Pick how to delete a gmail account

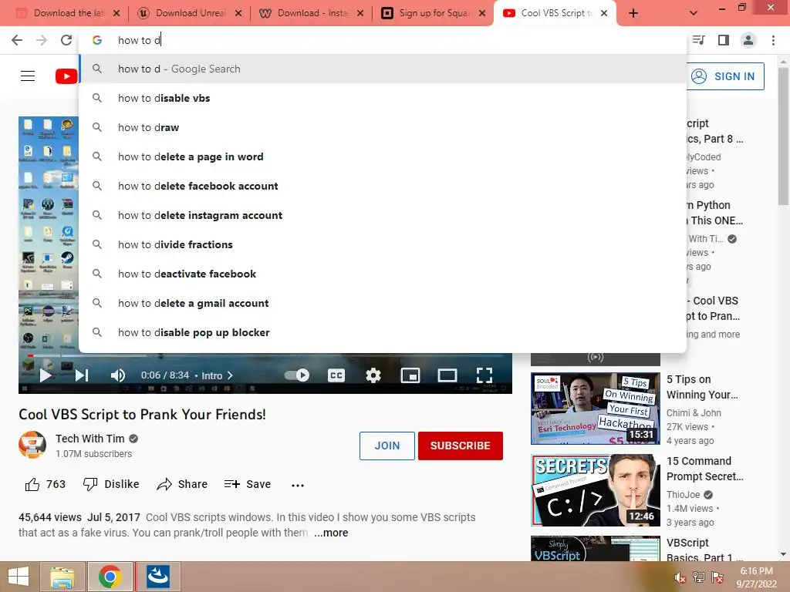[383, 303]
